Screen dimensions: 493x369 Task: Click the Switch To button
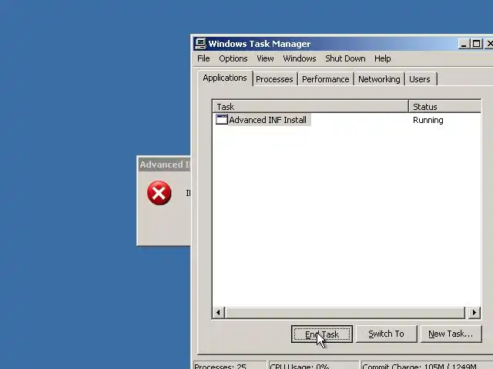(x=386, y=334)
